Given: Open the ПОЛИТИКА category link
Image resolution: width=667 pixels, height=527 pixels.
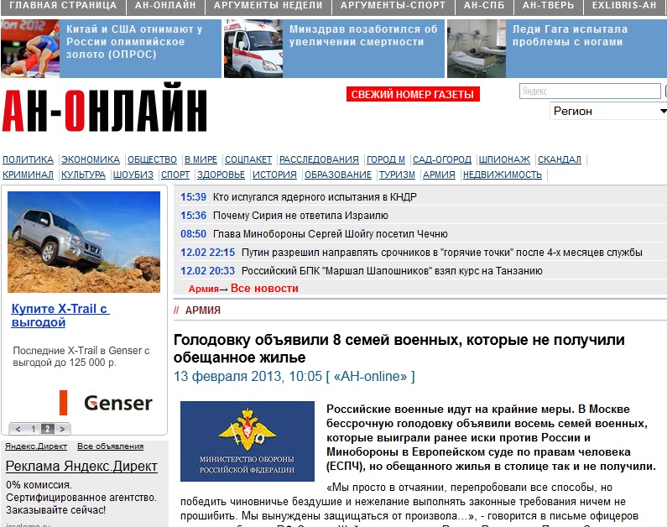Looking at the screenshot, I should [x=28, y=159].
